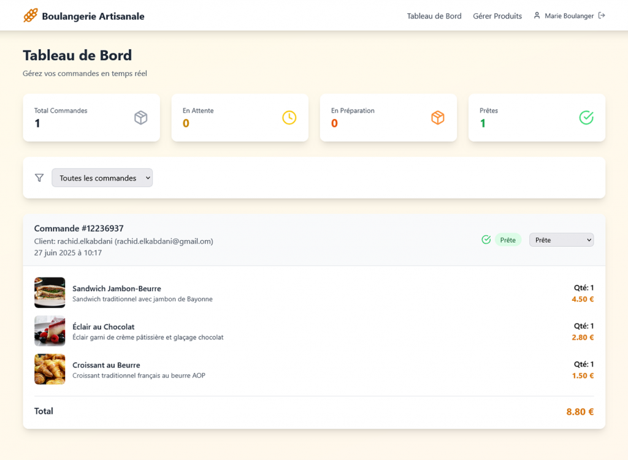
Task: Click the funnel filter icon
Action: (x=39, y=178)
